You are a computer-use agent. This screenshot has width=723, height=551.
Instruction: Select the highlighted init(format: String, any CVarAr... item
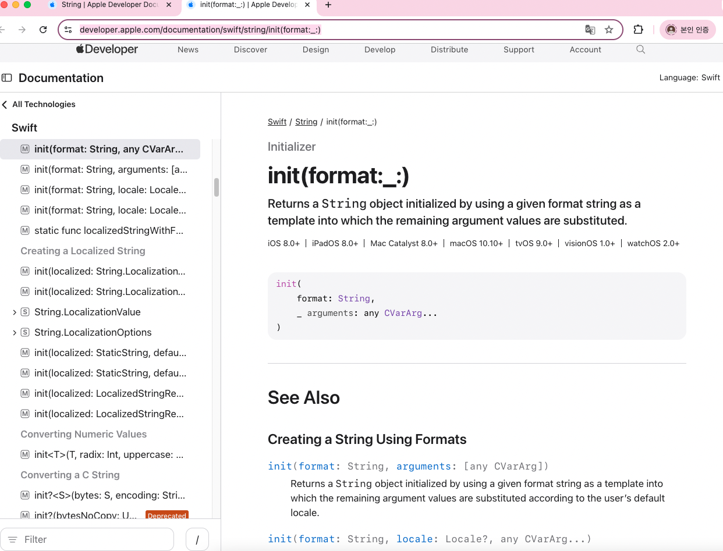pos(100,149)
